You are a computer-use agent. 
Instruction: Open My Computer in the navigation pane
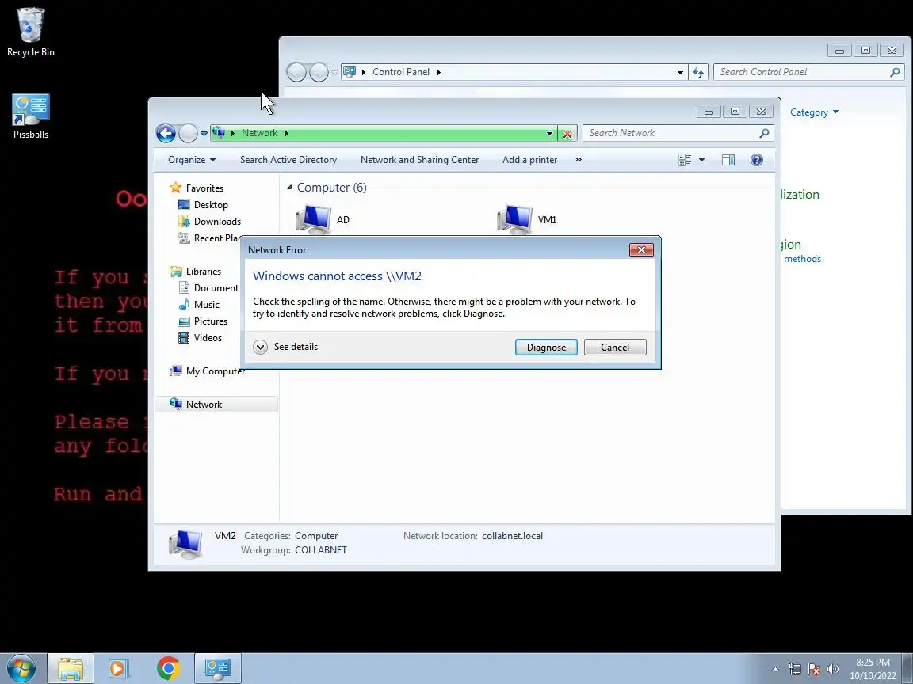coord(207,371)
